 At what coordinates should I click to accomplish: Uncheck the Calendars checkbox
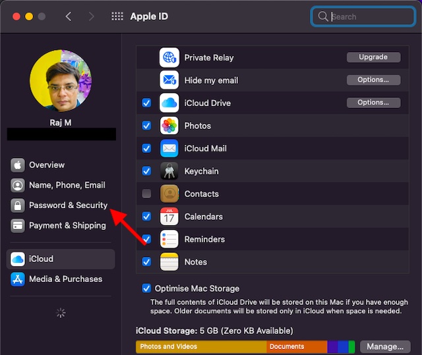pos(146,216)
